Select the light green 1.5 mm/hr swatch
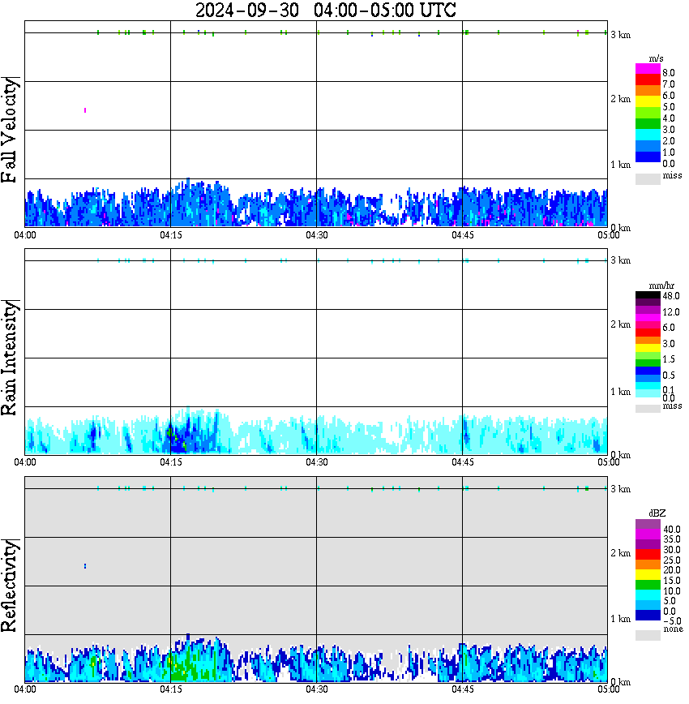The height and width of the screenshot is (704, 689). click(648, 355)
